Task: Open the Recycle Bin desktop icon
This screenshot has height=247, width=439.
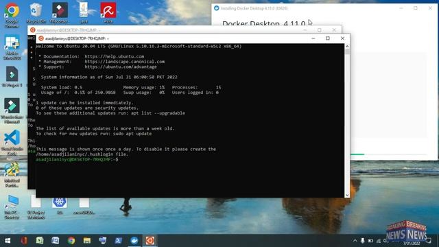Action: 36,13
